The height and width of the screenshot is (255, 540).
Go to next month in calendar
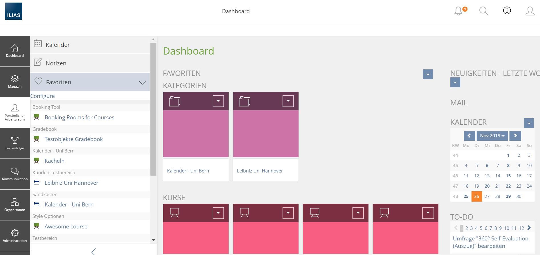pos(515,136)
